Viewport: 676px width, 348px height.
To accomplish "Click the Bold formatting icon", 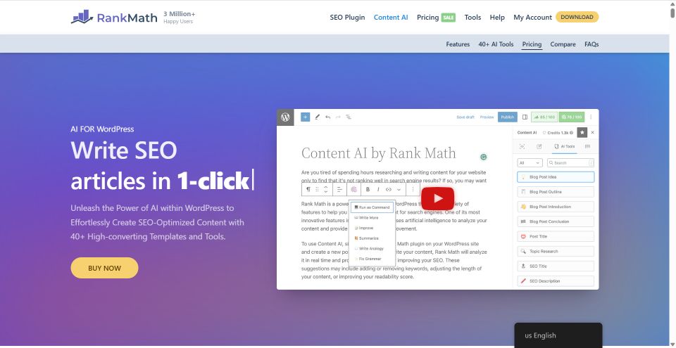I will 368,189.
